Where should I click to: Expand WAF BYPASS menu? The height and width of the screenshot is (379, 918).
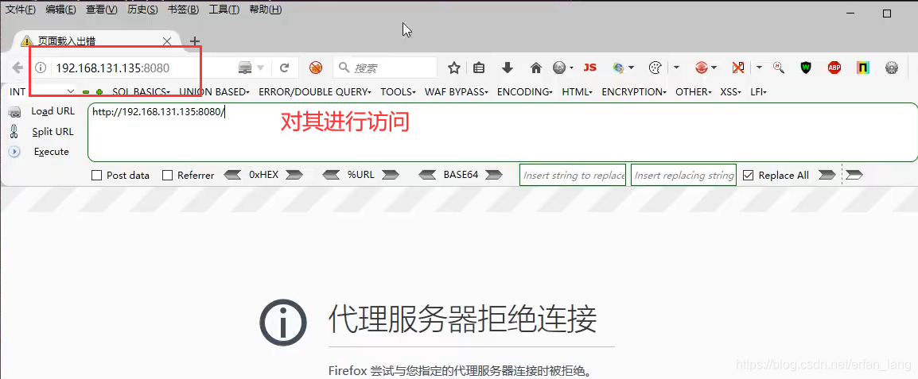coord(457,92)
